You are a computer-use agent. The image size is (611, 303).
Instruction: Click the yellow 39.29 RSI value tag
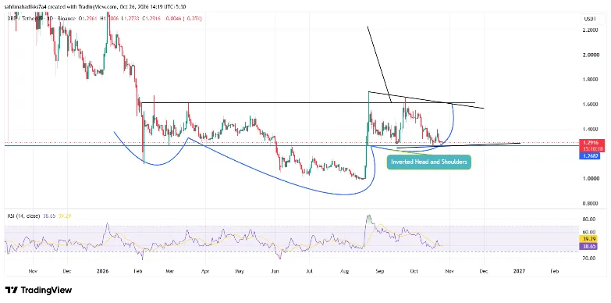click(x=588, y=239)
